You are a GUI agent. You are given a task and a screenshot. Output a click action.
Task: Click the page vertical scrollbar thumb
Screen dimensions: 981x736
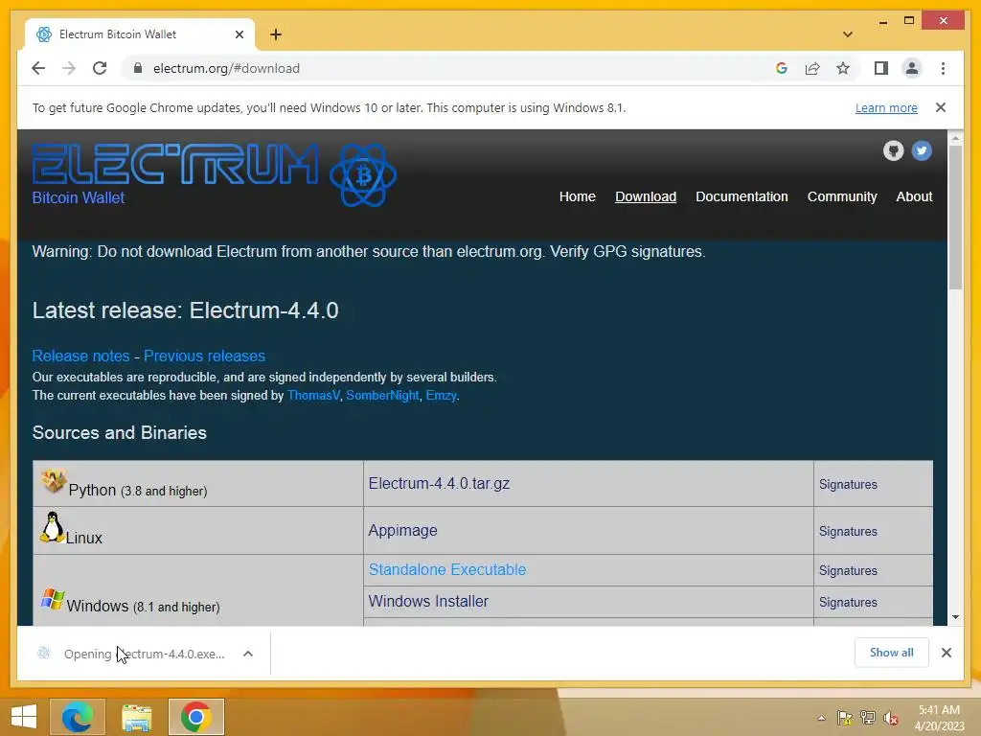pyautogui.click(x=955, y=218)
